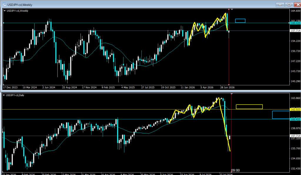Click the 17 Nov 2024 date on Weekly axis
The image size is (301, 175).
click(x=89, y=87)
